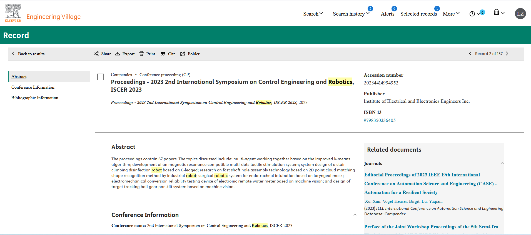Click accession number 20234414994952
Screen dimensions: 531x235
(x=381, y=83)
